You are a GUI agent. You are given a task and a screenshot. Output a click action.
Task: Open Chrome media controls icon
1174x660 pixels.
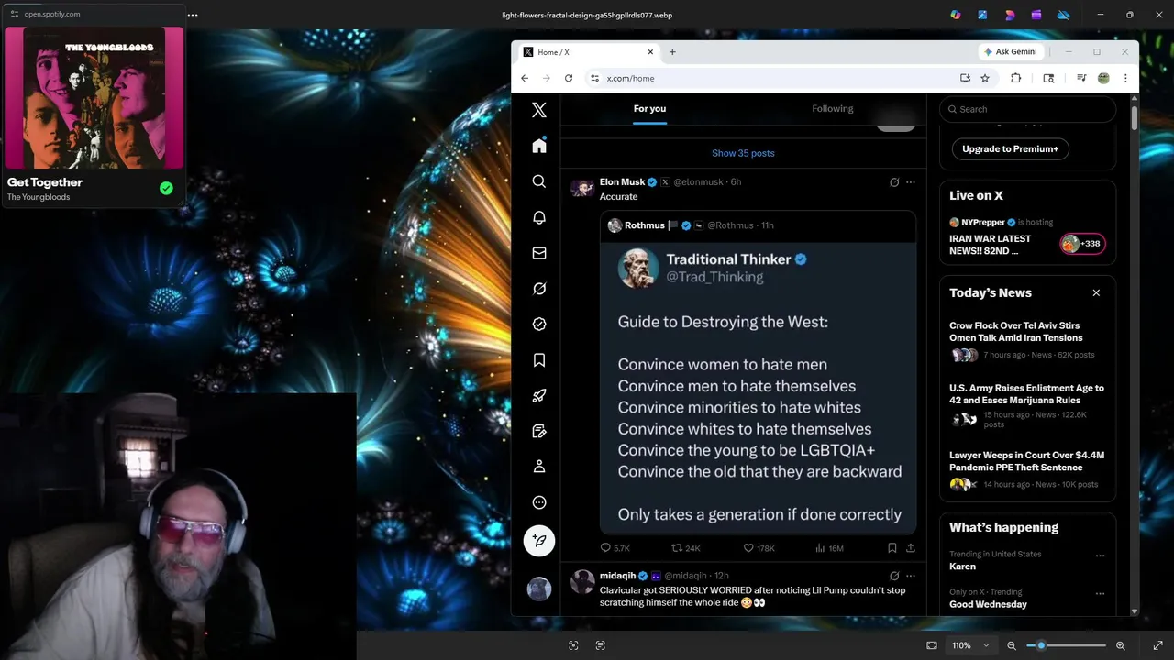tap(1081, 79)
